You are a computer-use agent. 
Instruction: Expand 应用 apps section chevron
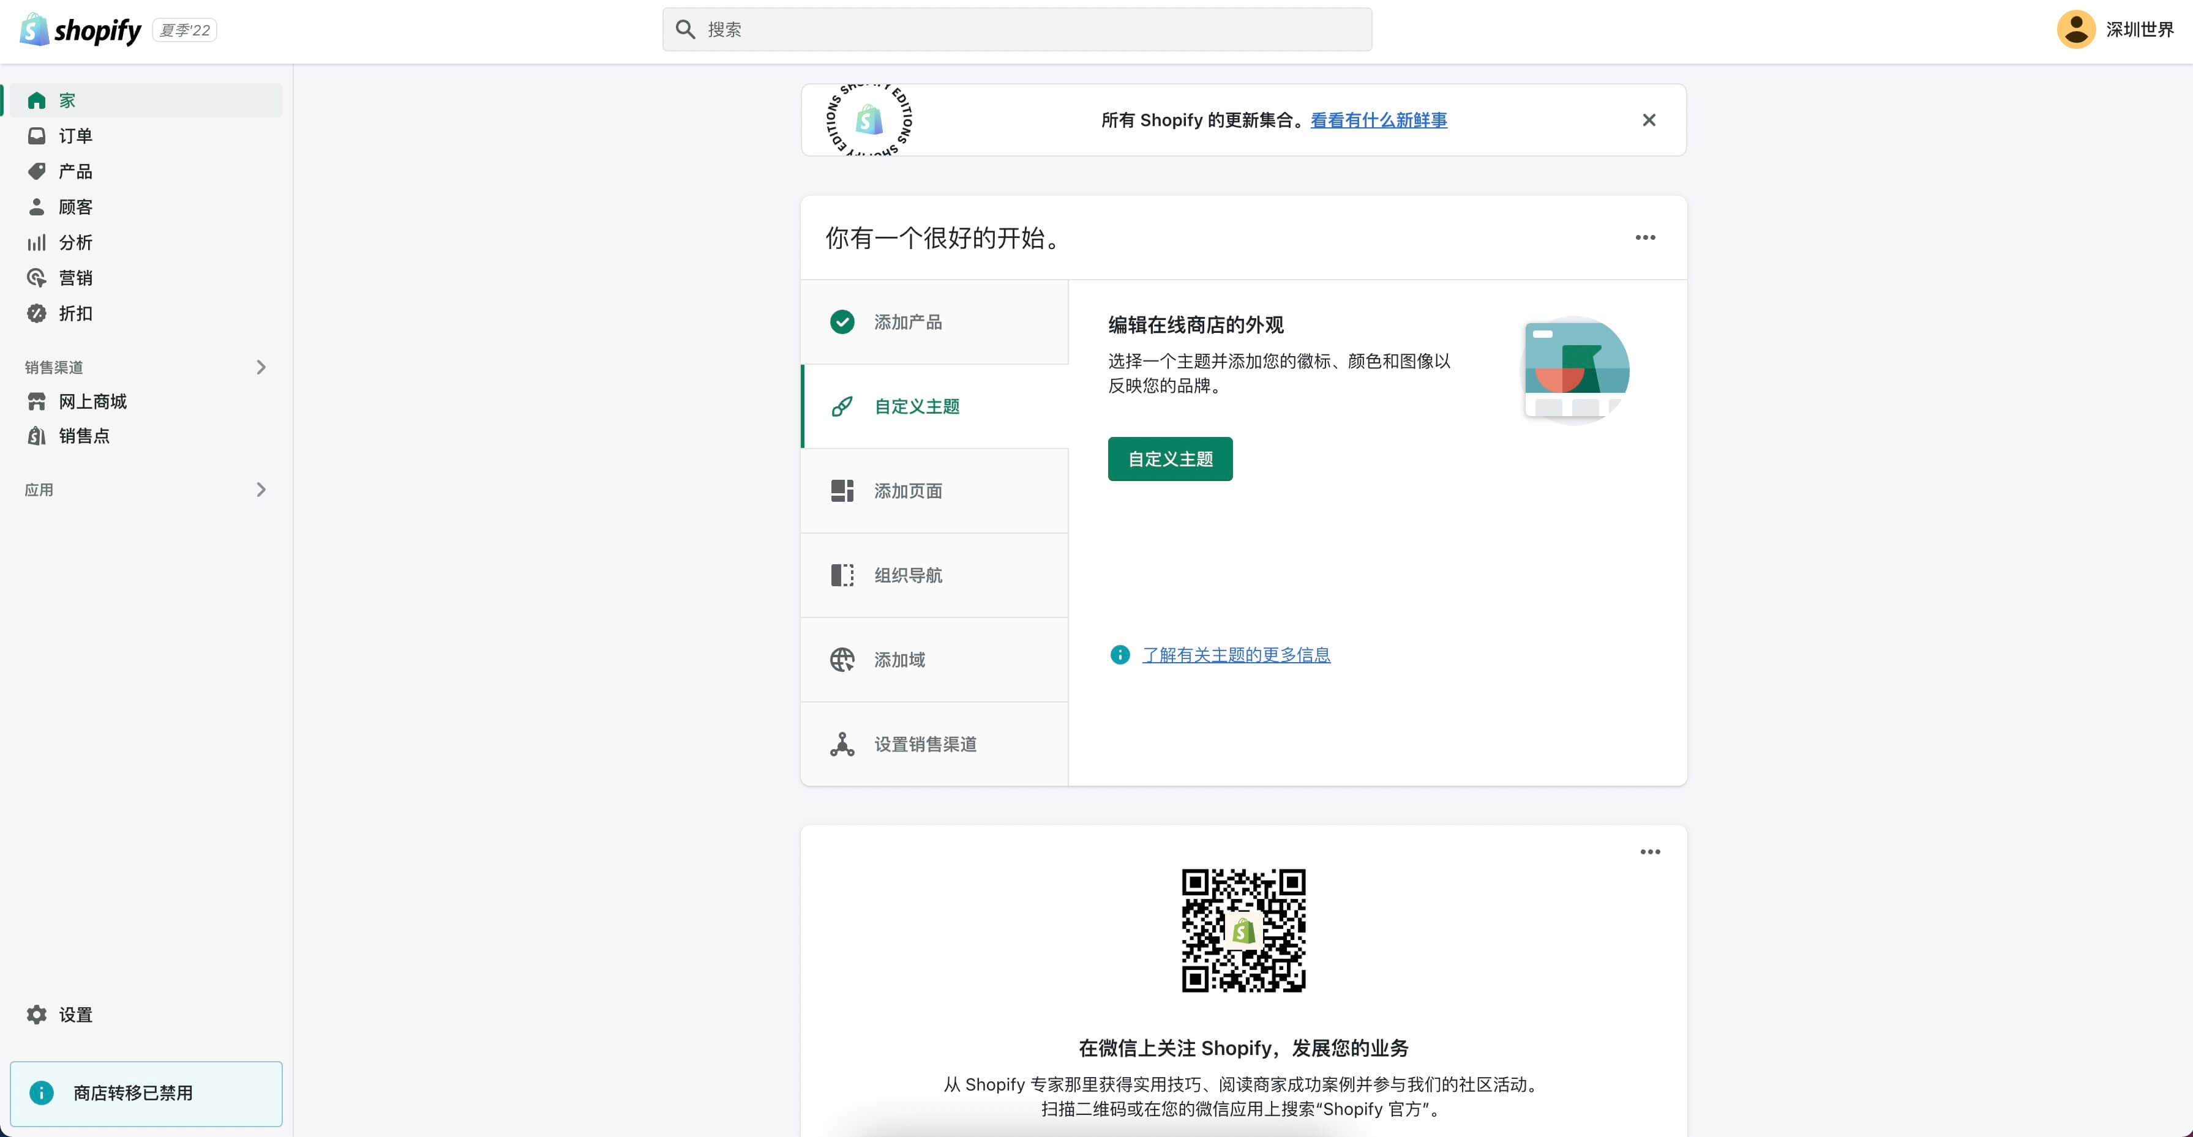(261, 490)
